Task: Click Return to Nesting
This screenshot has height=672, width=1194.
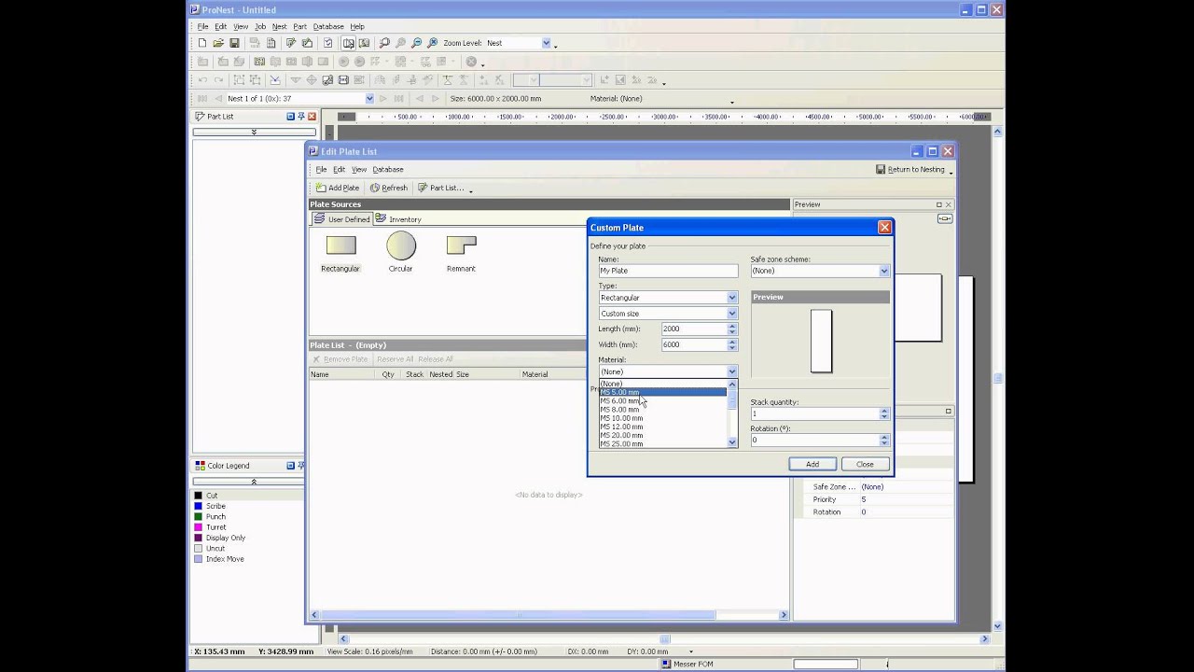Action: (x=910, y=170)
